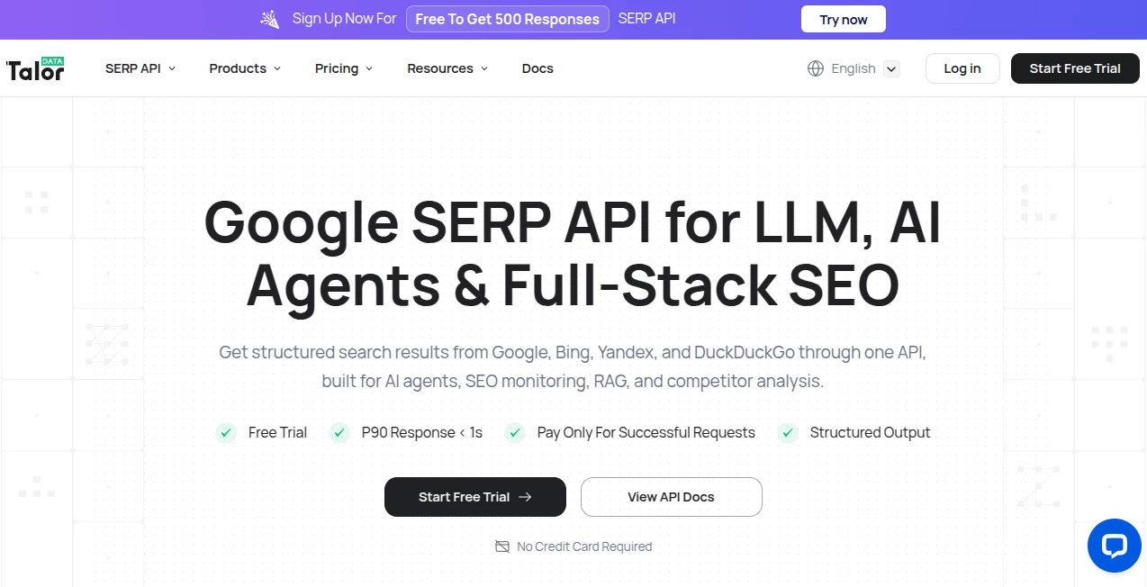
Task: Click the hero Start Free Trial button
Action: (x=475, y=497)
